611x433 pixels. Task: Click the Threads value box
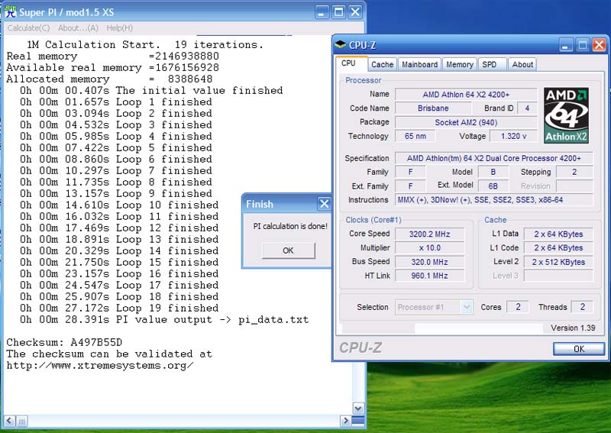click(x=582, y=307)
